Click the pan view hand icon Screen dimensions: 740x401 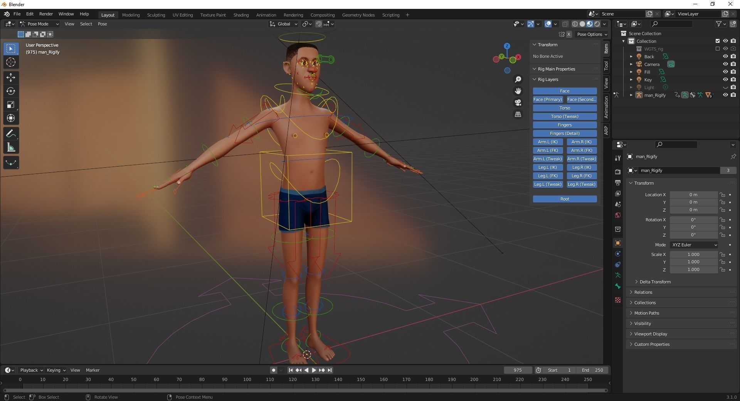pyautogui.click(x=518, y=91)
